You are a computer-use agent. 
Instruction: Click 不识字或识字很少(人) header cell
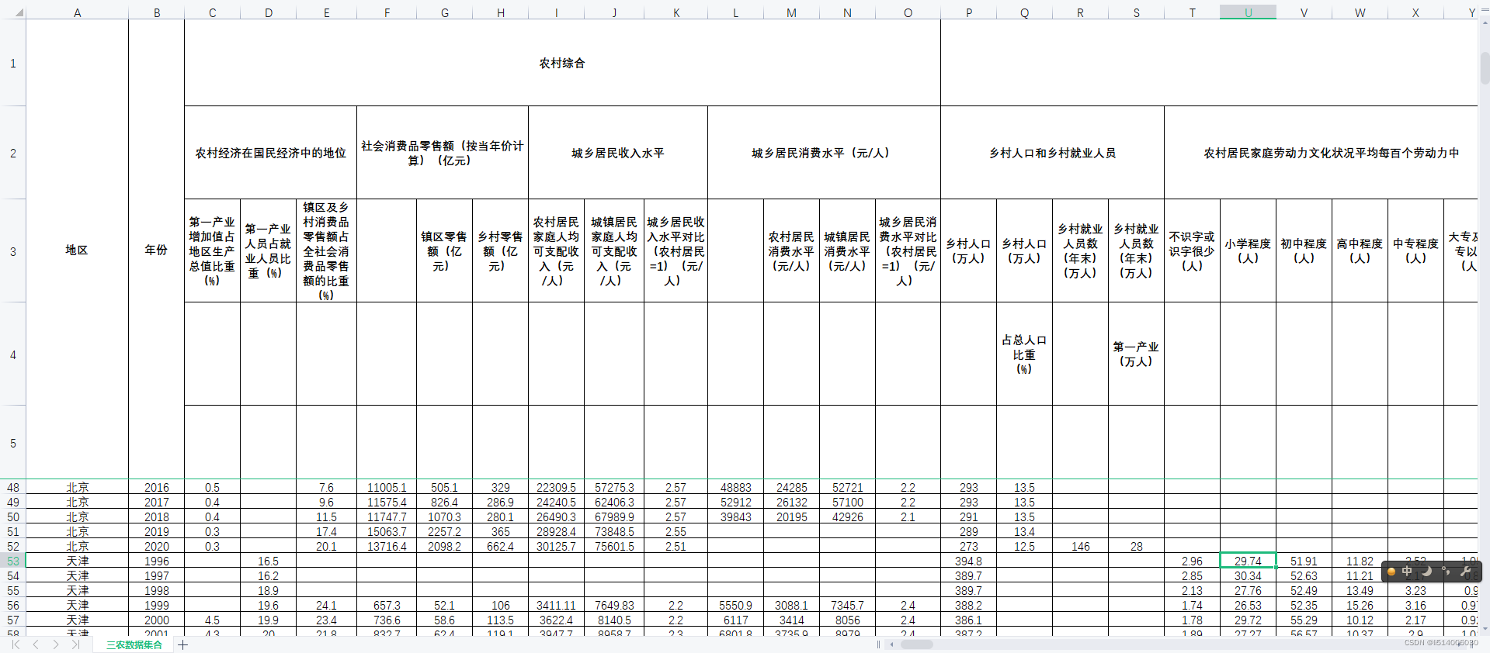[1192, 251]
